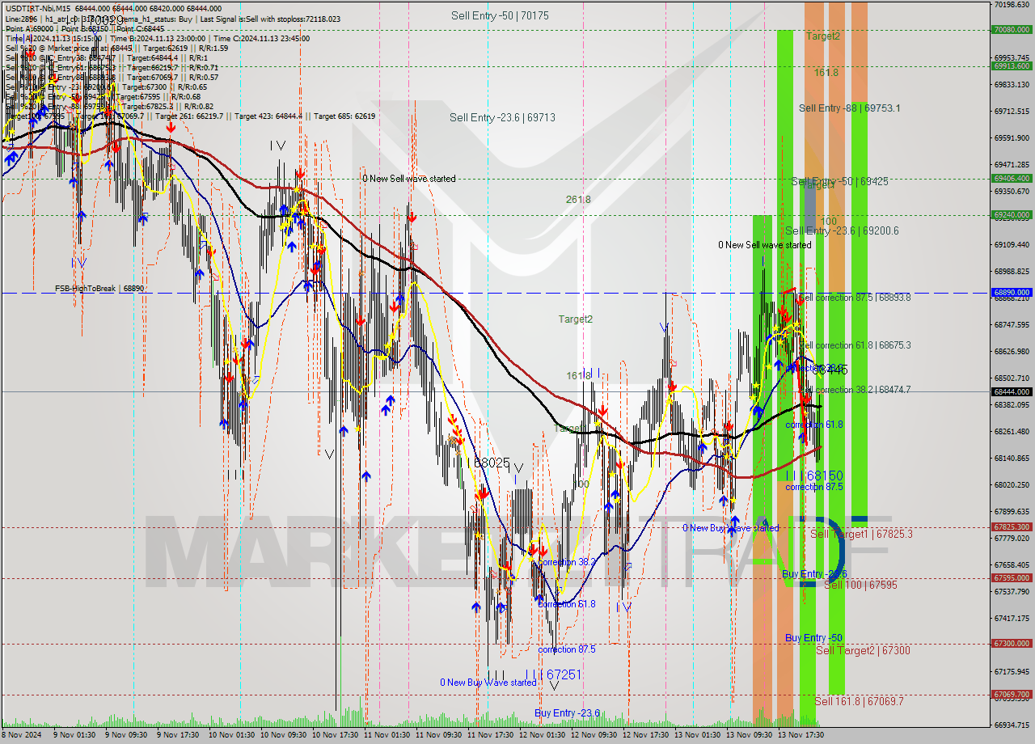Click 'Sell Entry -88 | 69753.1' label
The height and width of the screenshot is (744, 1035).
850,108
